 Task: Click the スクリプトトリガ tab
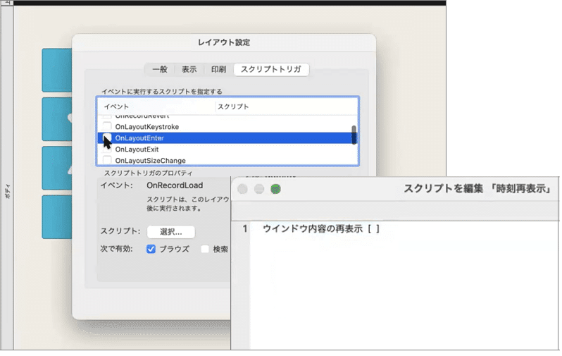click(271, 69)
